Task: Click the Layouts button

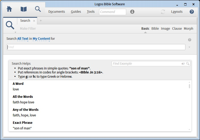Action: (177, 12)
